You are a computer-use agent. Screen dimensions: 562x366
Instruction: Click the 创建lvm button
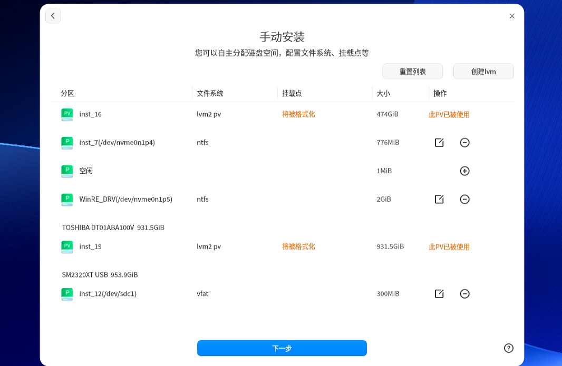pos(483,72)
